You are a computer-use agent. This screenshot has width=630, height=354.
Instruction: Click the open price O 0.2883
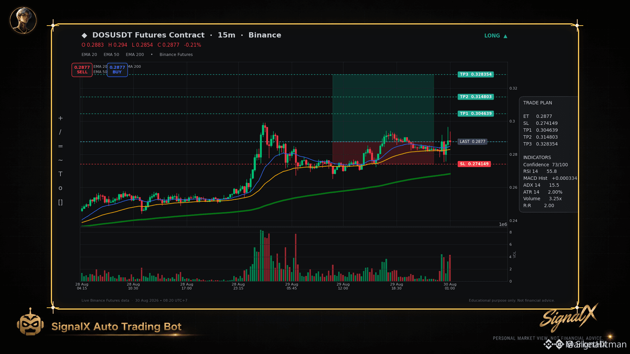pyautogui.click(x=93, y=45)
